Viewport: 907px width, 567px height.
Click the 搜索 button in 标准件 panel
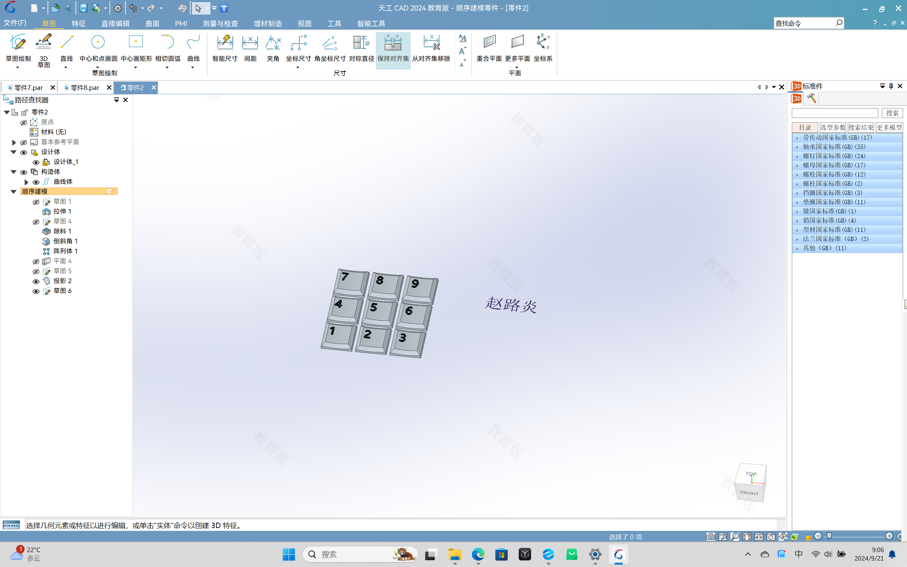click(892, 113)
